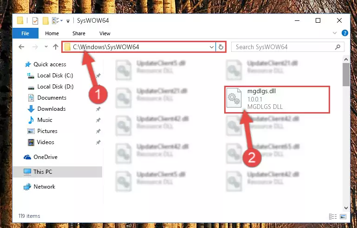Click the Network icon in sidebar
The width and height of the screenshot is (357, 228).
27,187
